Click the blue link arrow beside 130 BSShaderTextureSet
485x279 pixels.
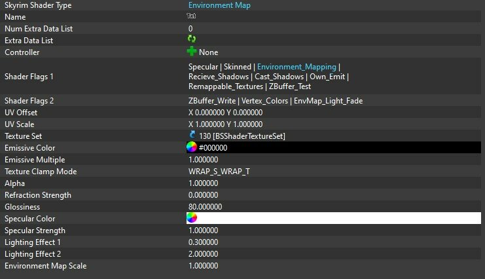point(192,135)
